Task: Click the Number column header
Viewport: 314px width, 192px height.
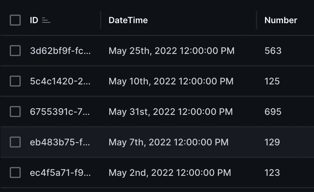Action: tap(280, 20)
